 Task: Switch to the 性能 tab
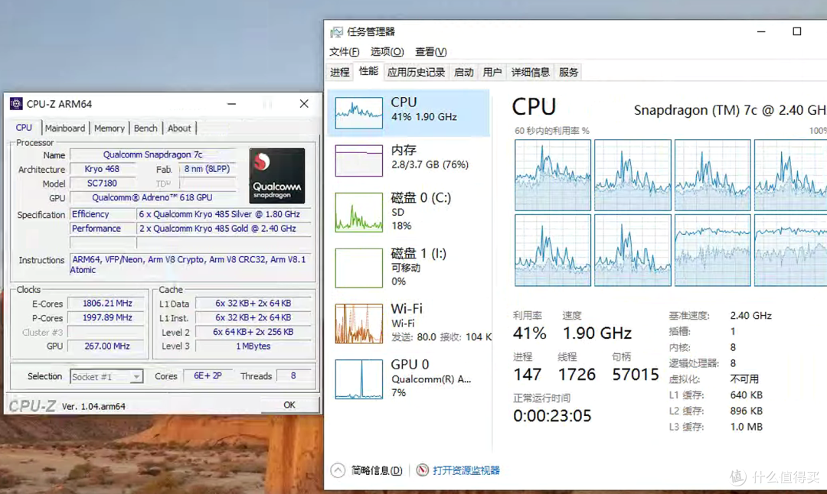point(368,71)
